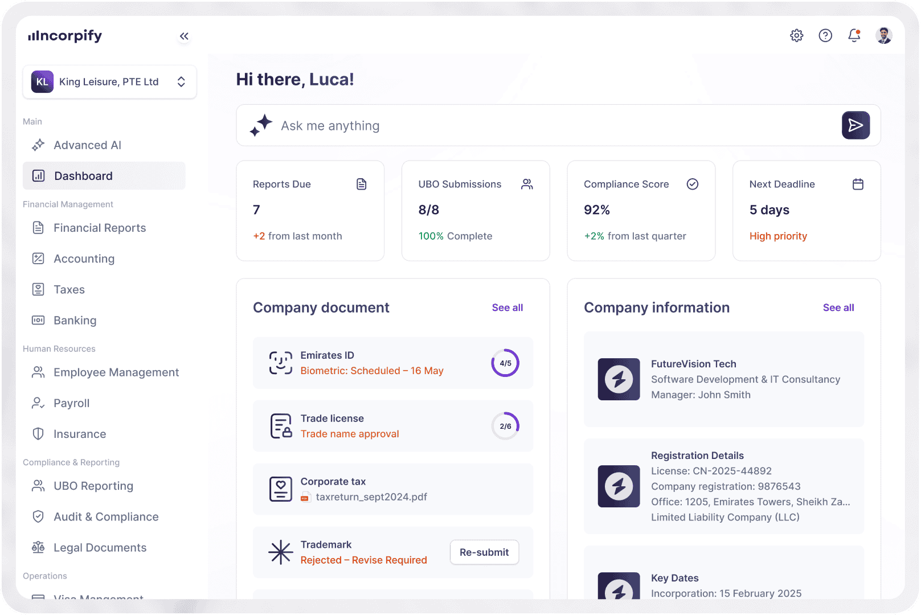The height and width of the screenshot is (615, 921).
Task: Open the UBO Reporting section
Action: coord(93,486)
